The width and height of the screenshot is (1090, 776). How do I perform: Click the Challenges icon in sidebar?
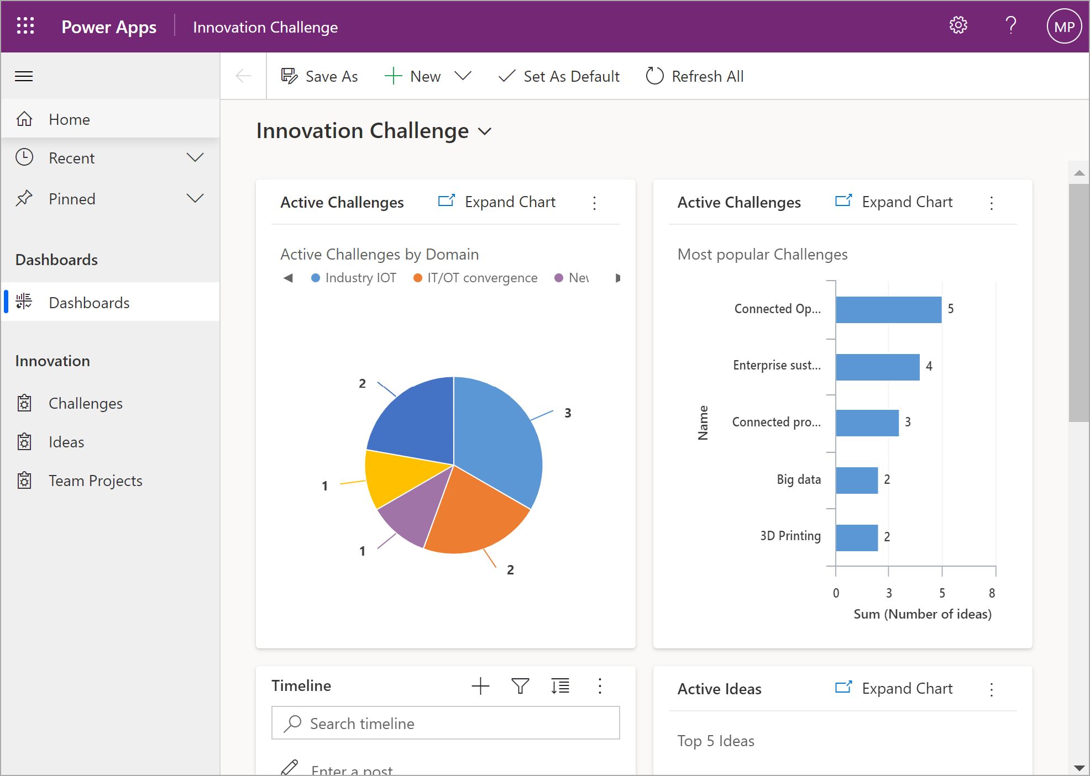[x=24, y=402]
